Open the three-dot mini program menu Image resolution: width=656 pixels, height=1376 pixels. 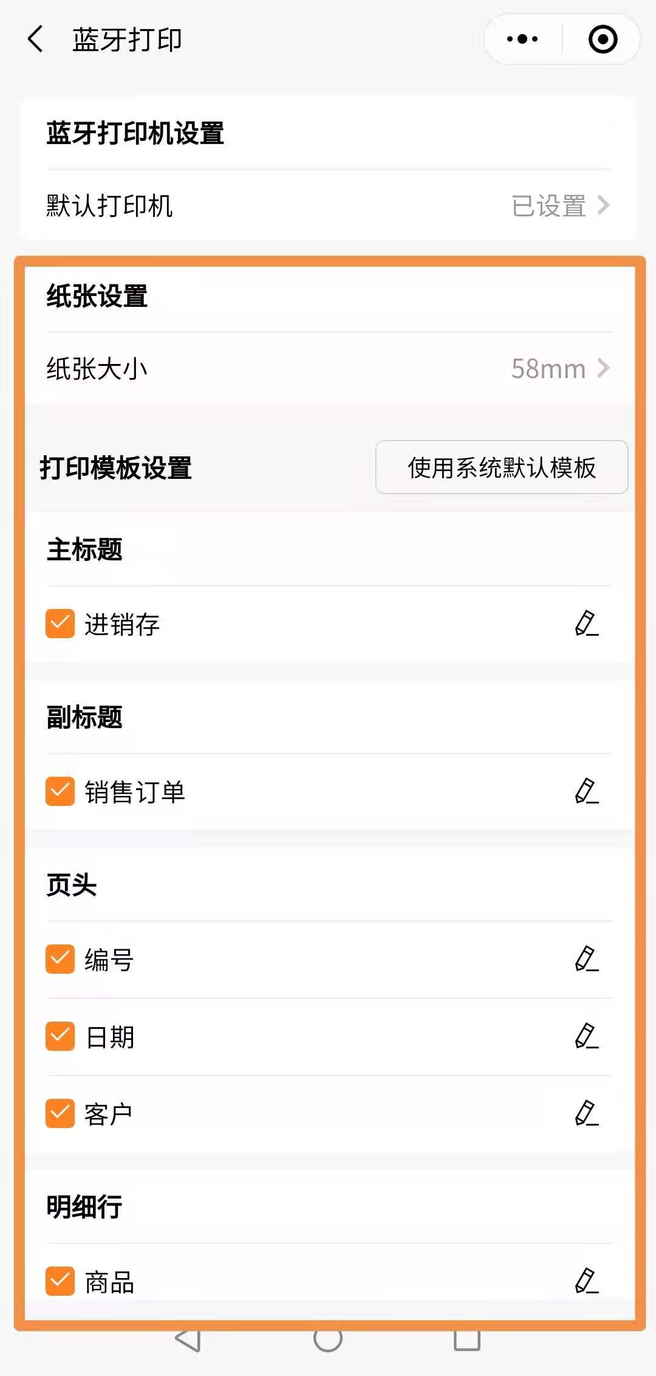point(522,40)
